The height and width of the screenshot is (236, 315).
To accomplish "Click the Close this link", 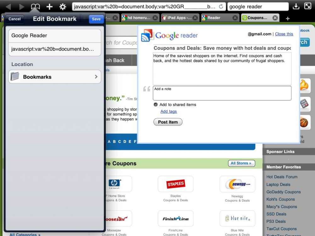I will click(x=284, y=34).
